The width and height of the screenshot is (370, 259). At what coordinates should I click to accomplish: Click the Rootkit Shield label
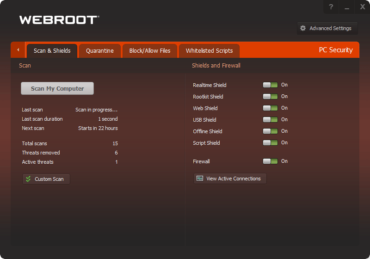[x=208, y=97]
